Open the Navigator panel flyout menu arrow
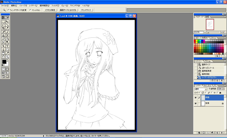 coord(225,17)
